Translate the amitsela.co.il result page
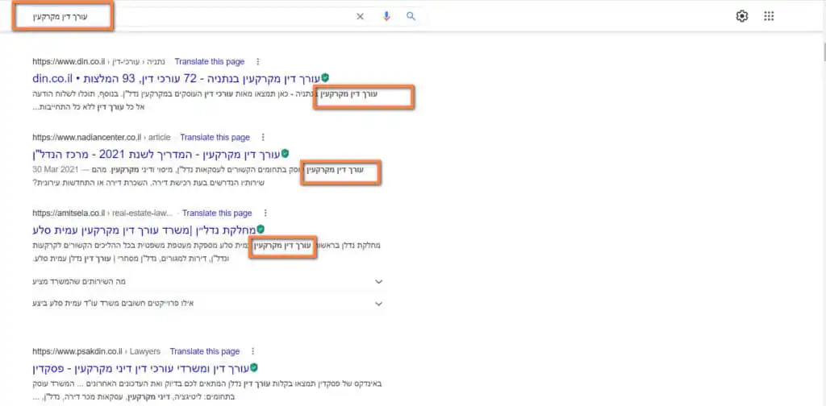The height and width of the screenshot is (406, 826). click(x=217, y=213)
